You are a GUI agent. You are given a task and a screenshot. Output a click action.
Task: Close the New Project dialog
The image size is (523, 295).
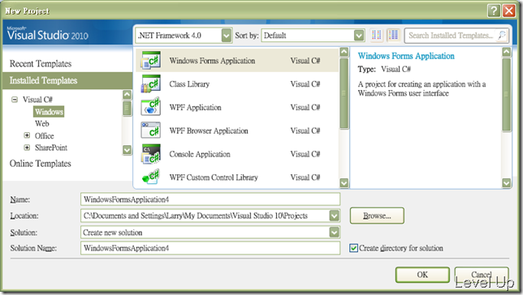pos(509,11)
